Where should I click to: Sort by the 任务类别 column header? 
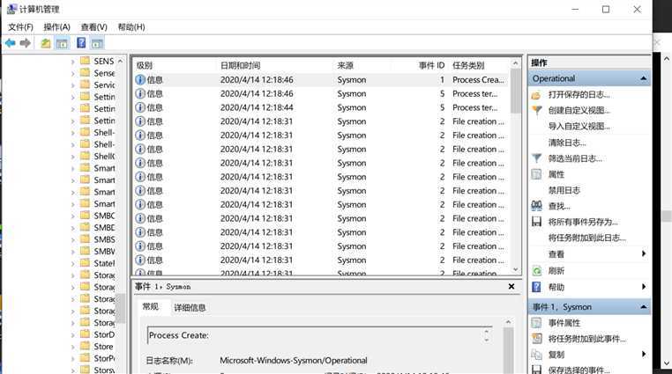(479, 65)
